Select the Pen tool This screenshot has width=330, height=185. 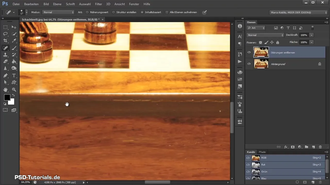[x=5, y=76]
